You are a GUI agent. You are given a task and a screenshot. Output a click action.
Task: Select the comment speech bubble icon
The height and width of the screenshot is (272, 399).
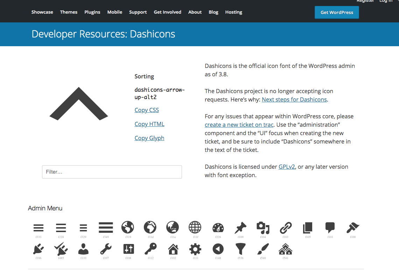330,228
